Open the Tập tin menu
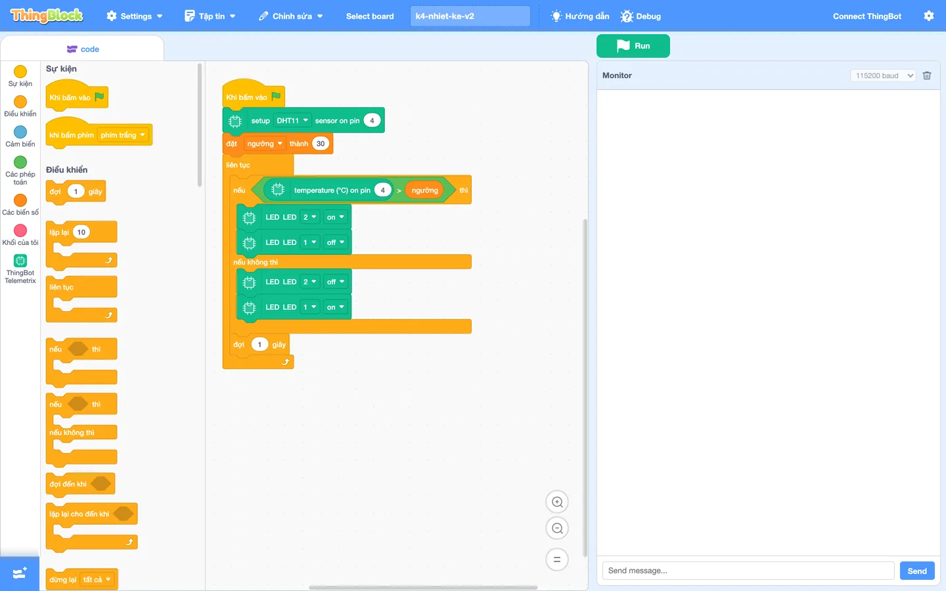Screen dimensions: 946x591 [210, 16]
